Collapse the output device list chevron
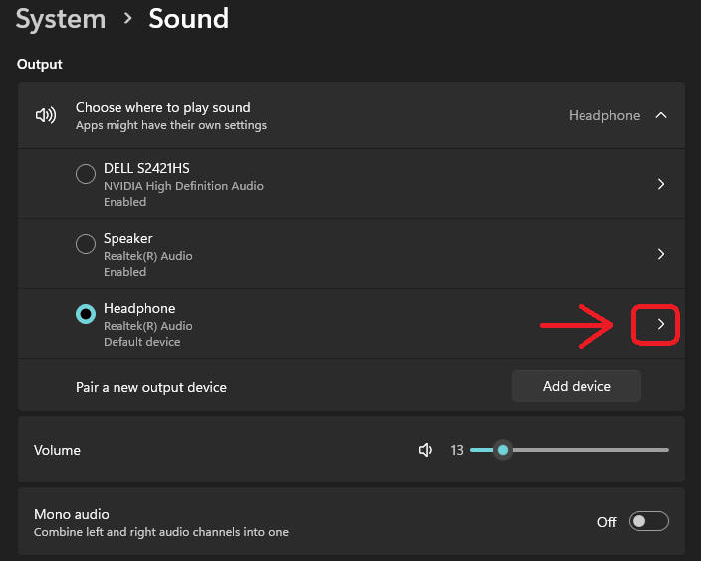Screen dimensions: 701x561 point(660,115)
